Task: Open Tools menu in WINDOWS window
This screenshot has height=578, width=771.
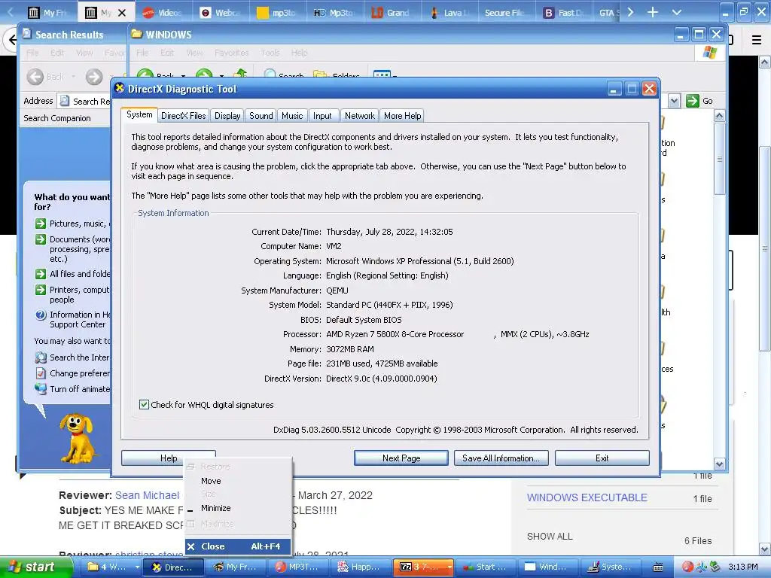Action: point(270,53)
